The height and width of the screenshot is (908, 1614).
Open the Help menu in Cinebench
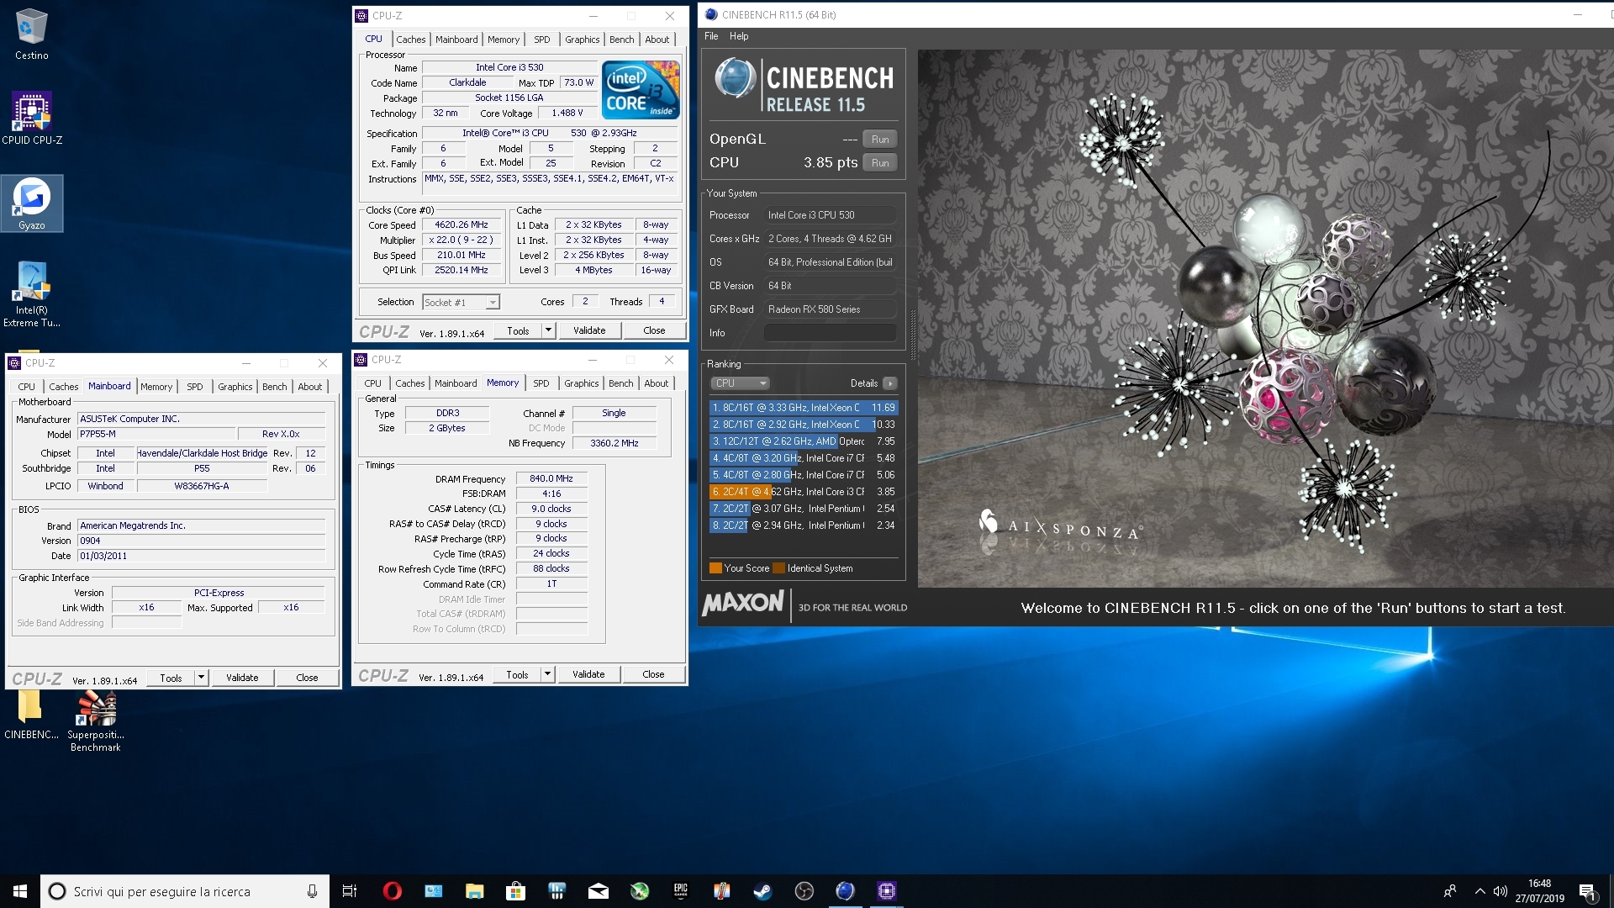pos(738,36)
